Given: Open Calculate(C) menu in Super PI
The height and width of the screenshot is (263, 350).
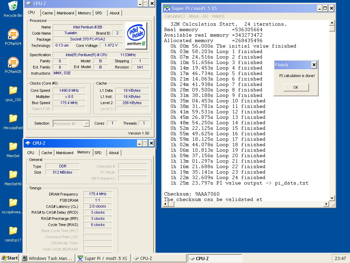Looking at the screenshot, I should coord(175,16).
